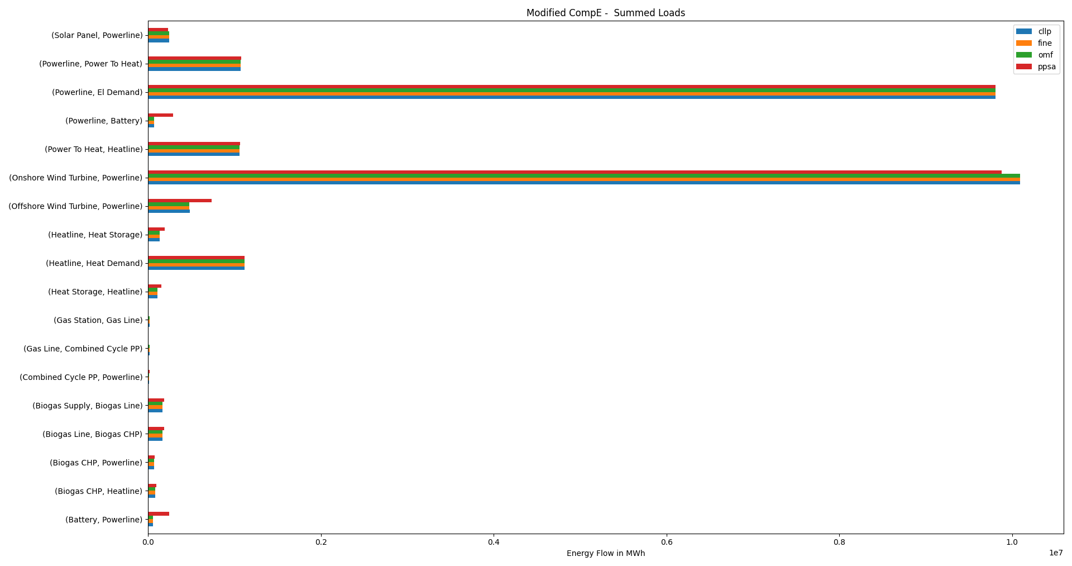The height and width of the screenshot is (566, 1072).
Task: Click the green omf legend swatch
Action: coord(1024,55)
